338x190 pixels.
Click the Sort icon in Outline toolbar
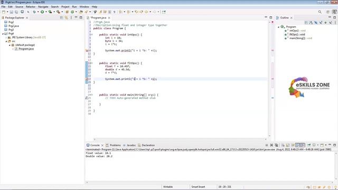pyautogui.click(x=311, y=23)
